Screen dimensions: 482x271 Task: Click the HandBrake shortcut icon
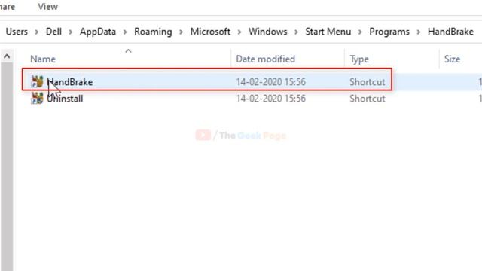pyautogui.click(x=37, y=82)
